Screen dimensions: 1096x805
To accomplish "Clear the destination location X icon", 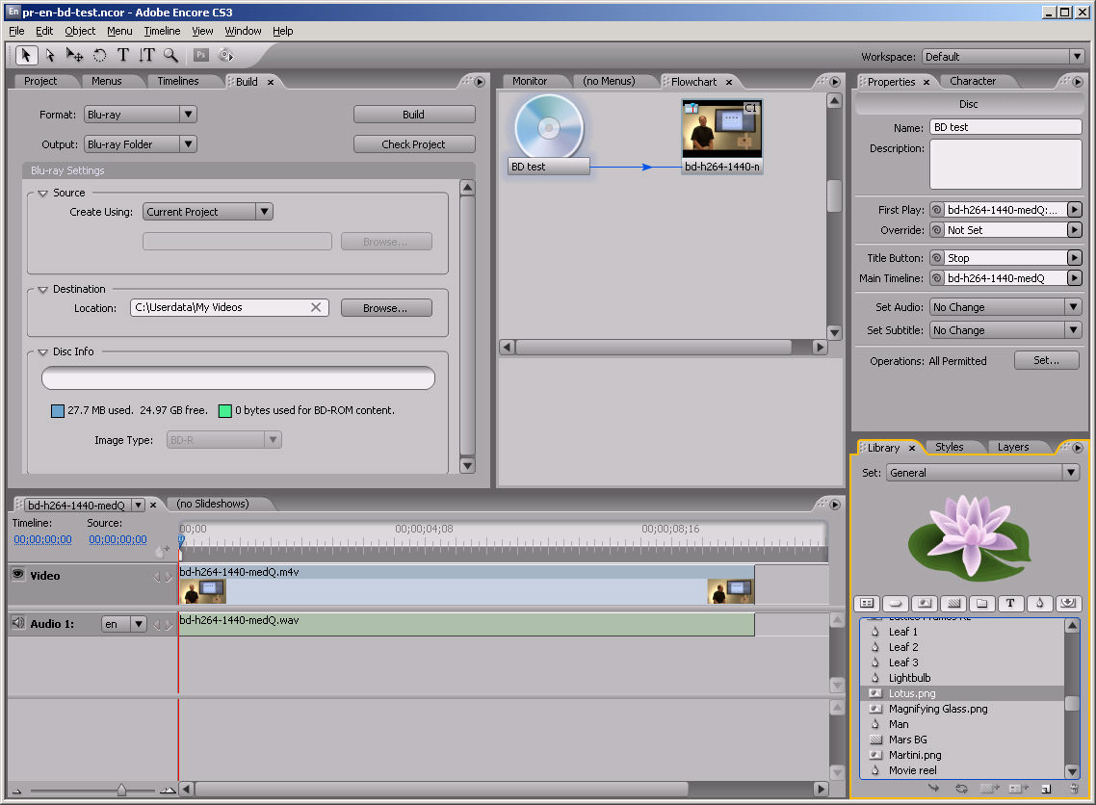I will [316, 307].
